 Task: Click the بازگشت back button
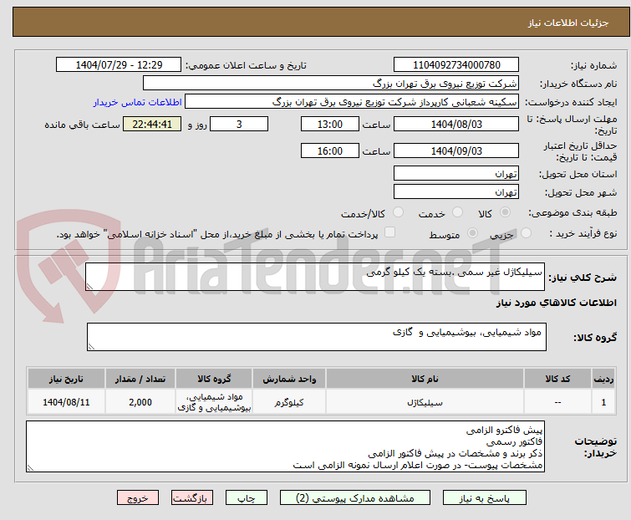click(191, 498)
